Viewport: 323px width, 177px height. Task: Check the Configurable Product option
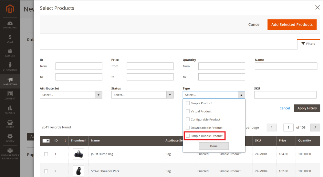(x=188, y=119)
